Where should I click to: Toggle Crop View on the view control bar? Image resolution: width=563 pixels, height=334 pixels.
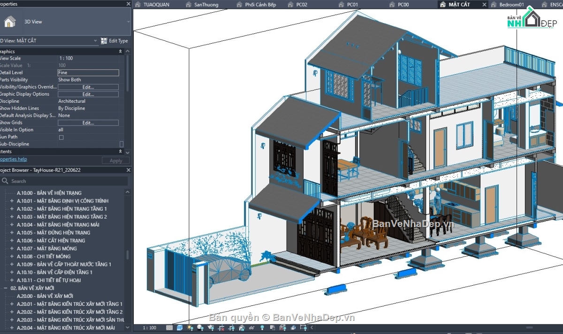pyautogui.click(x=222, y=329)
